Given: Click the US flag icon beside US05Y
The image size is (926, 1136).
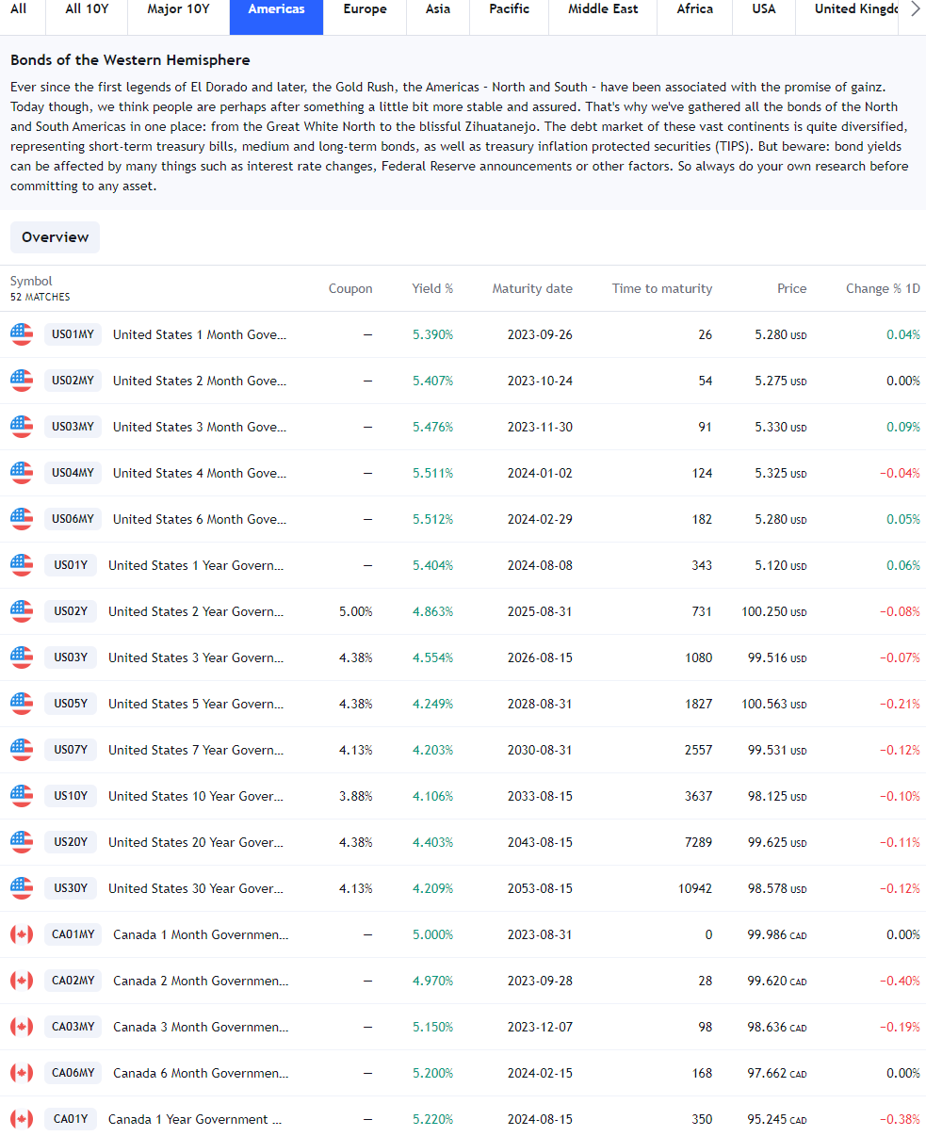Looking at the screenshot, I should point(22,704).
